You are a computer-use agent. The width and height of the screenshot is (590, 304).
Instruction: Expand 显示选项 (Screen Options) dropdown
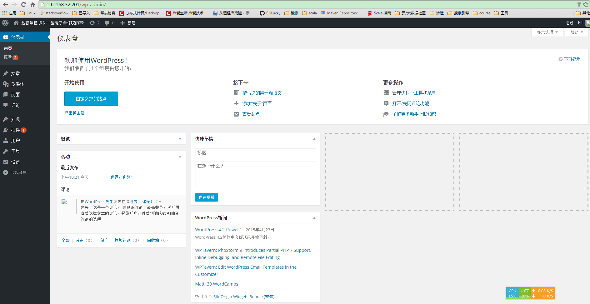point(547,32)
